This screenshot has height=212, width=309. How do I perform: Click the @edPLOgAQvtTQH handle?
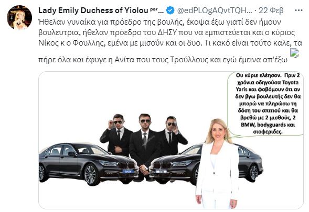(215, 10)
